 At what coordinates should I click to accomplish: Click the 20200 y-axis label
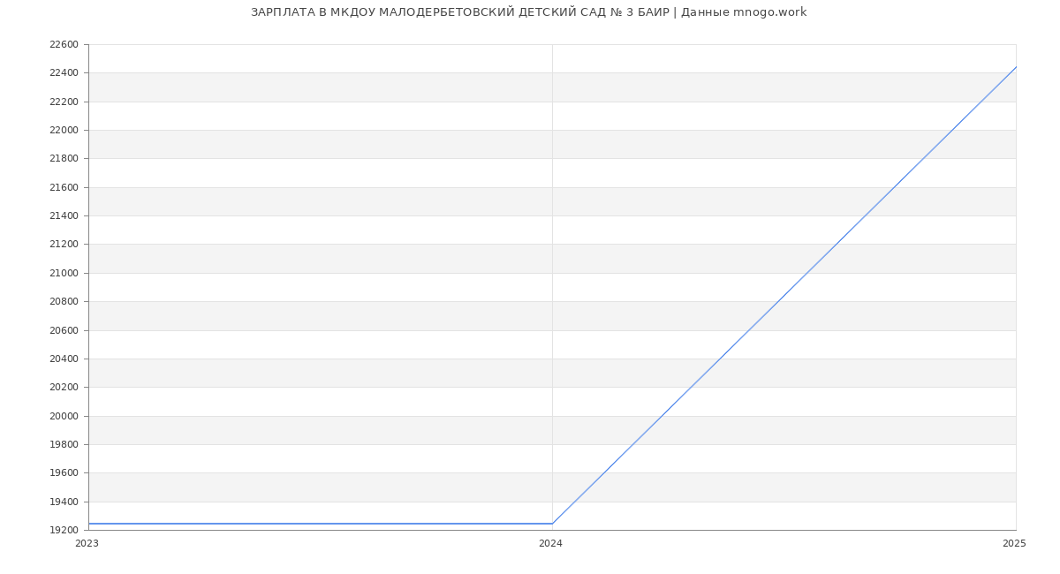pos(64,388)
